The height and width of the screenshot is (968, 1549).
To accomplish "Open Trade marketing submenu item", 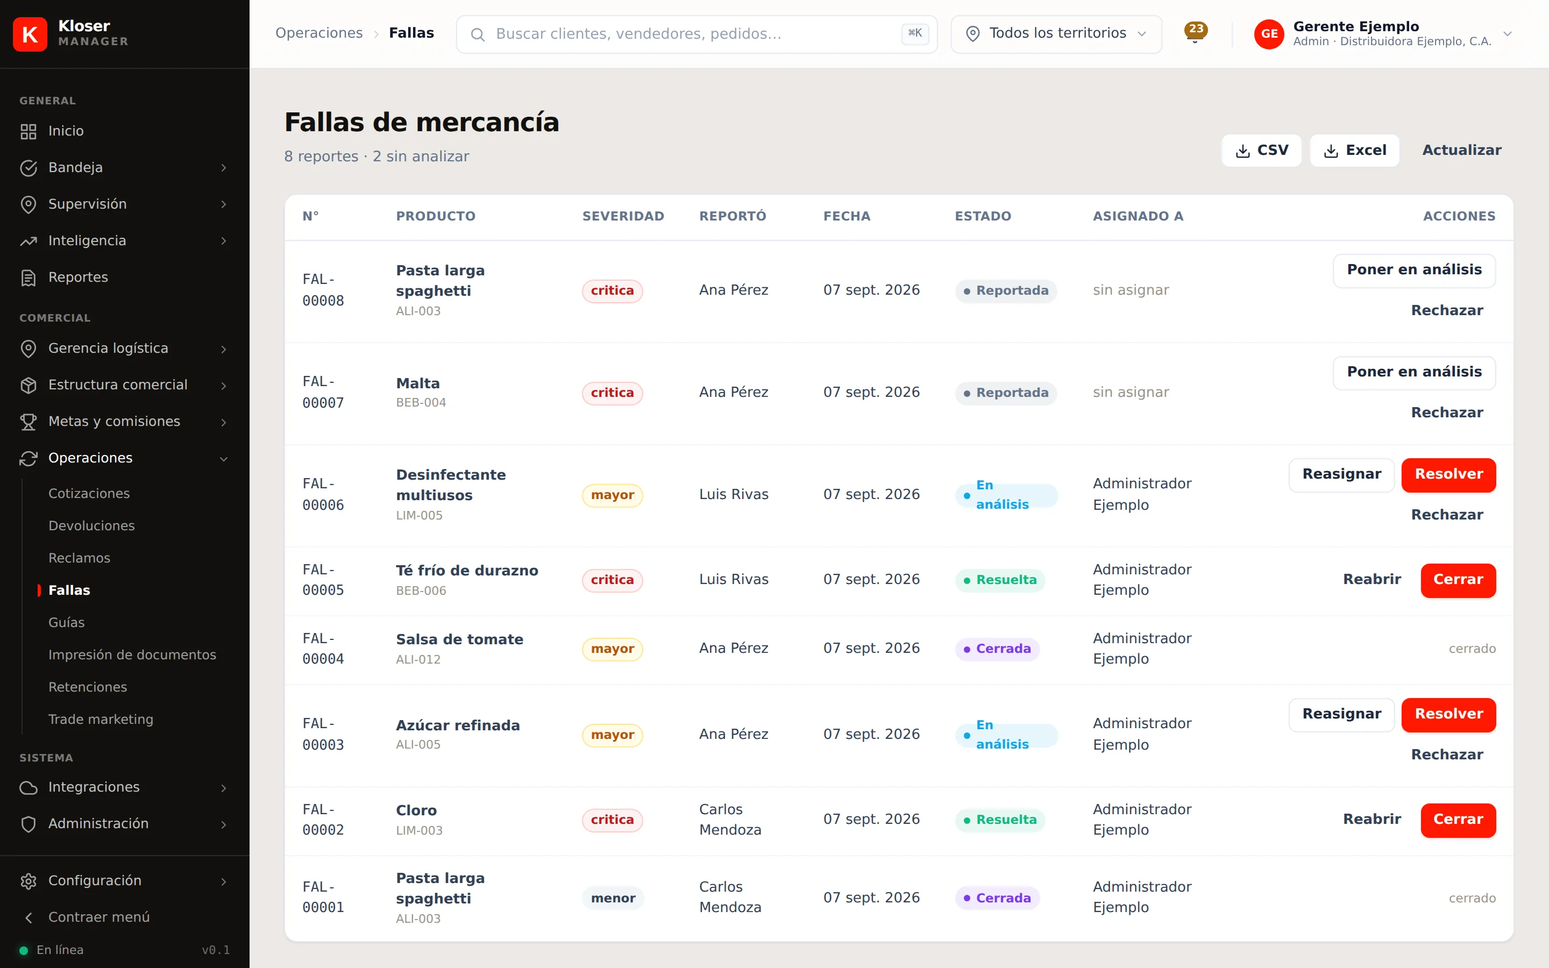I will [101, 720].
